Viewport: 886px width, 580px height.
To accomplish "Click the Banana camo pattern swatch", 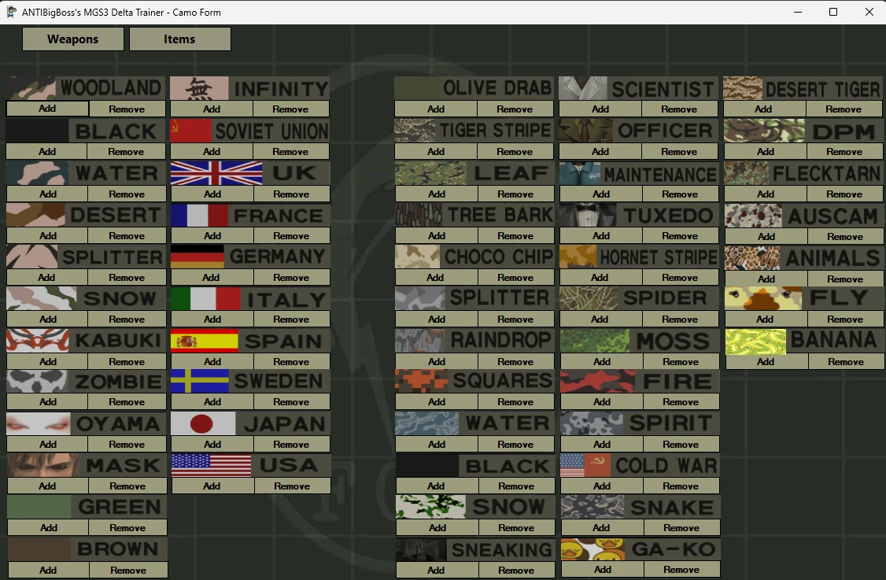I will point(755,342).
